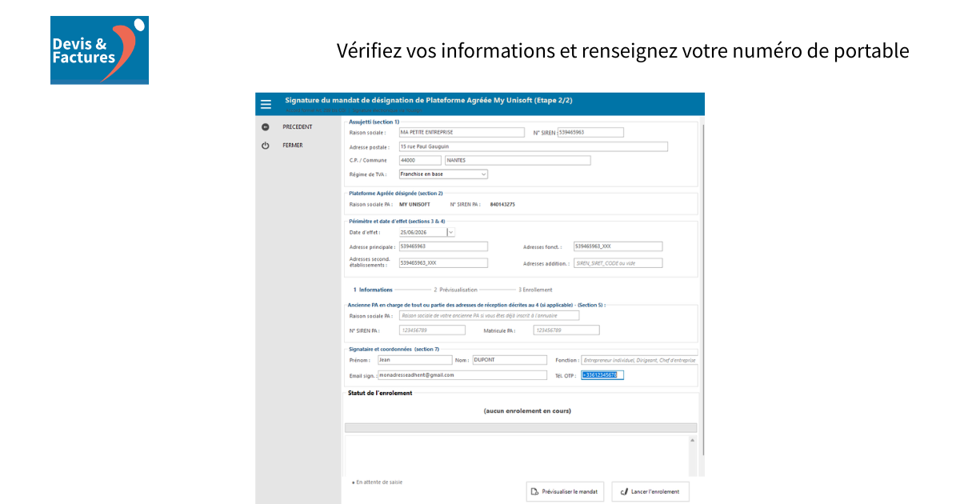
Task: Click the ancienne PA N° SIREN field
Action: pyautogui.click(x=432, y=330)
